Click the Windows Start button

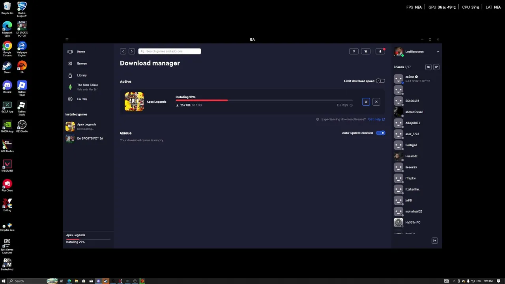pos(3,281)
